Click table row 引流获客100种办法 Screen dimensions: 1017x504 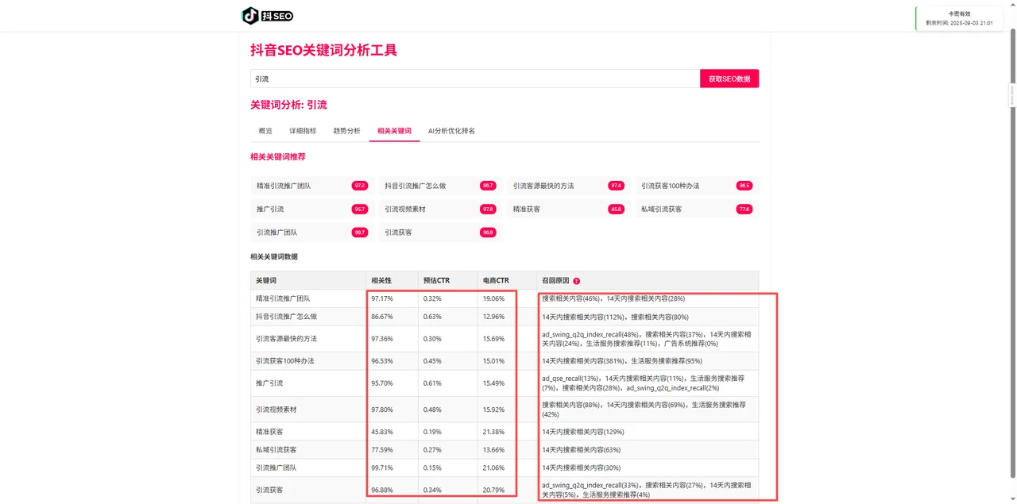[x=505, y=361]
